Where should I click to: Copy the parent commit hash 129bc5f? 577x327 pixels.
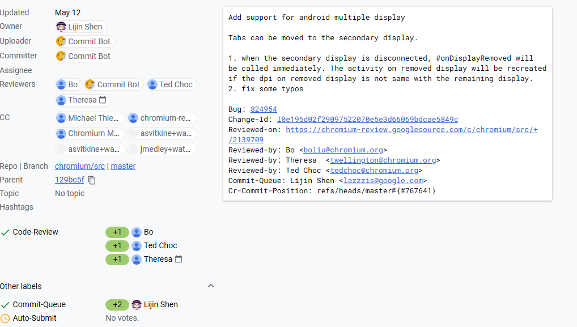(x=92, y=180)
